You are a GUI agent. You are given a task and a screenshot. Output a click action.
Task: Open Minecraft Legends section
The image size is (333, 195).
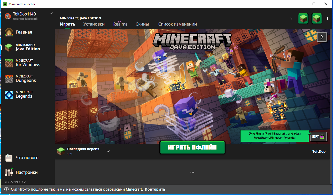click(x=24, y=94)
